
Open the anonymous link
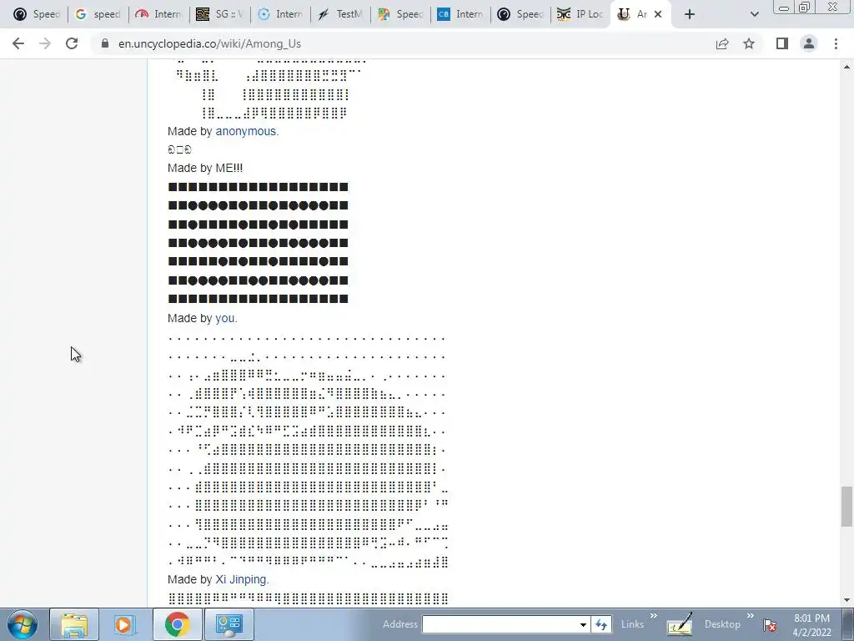(x=246, y=131)
